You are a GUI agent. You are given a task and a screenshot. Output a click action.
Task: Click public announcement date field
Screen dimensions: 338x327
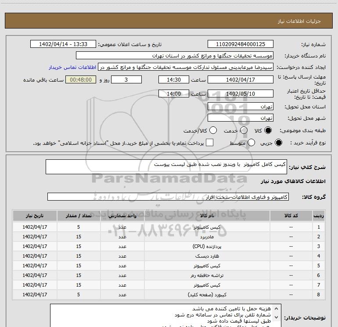(x=63, y=44)
